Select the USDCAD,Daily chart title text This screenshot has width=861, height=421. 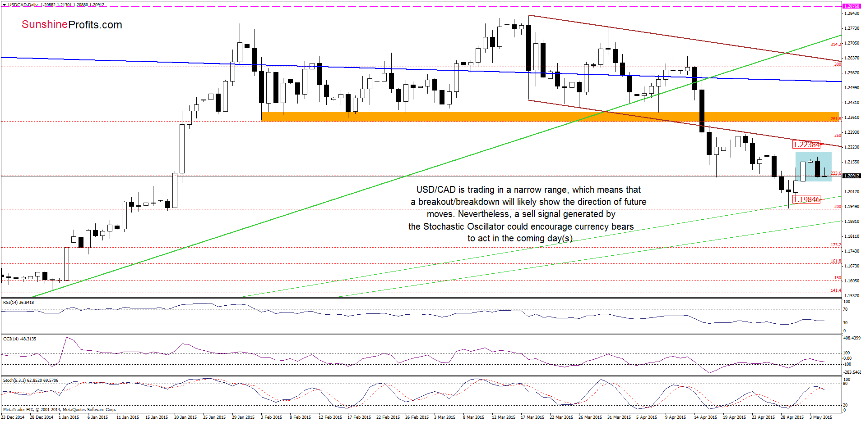(23, 5)
